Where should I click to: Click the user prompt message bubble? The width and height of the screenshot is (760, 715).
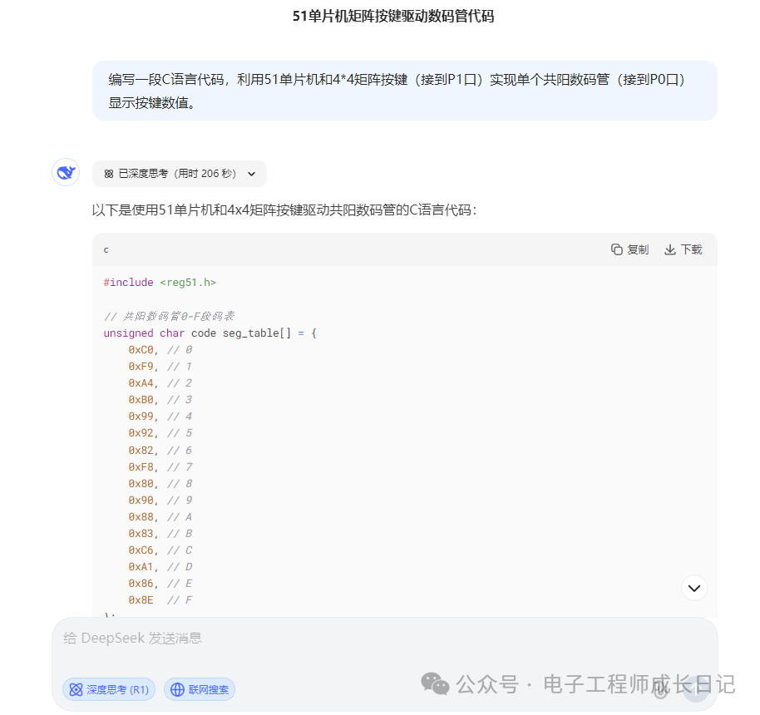point(405,91)
